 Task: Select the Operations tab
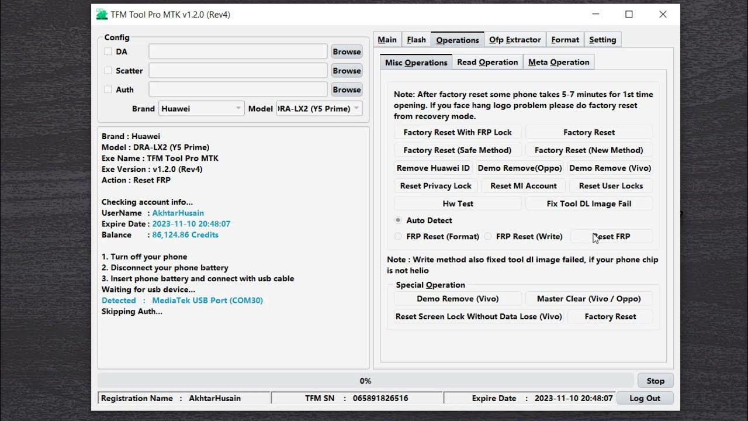coord(458,40)
